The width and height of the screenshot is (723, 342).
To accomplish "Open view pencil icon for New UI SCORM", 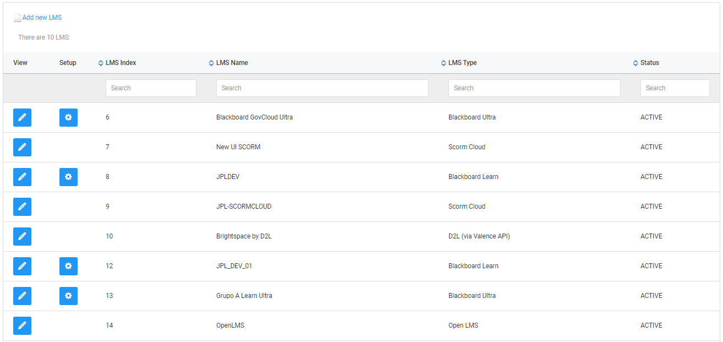I will tap(22, 147).
